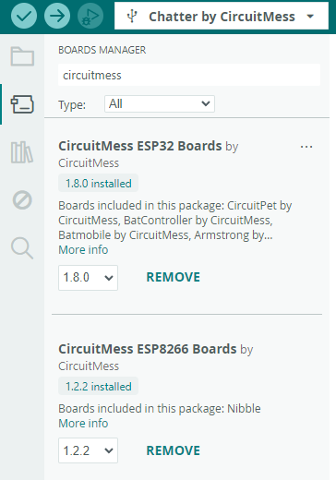Select the Boards Manager sidebar icon
The height and width of the screenshot is (480, 336).
click(x=22, y=104)
